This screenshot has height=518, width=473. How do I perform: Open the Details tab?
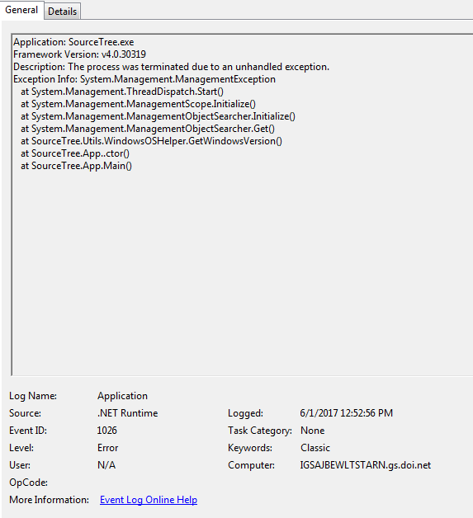pos(62,12)
